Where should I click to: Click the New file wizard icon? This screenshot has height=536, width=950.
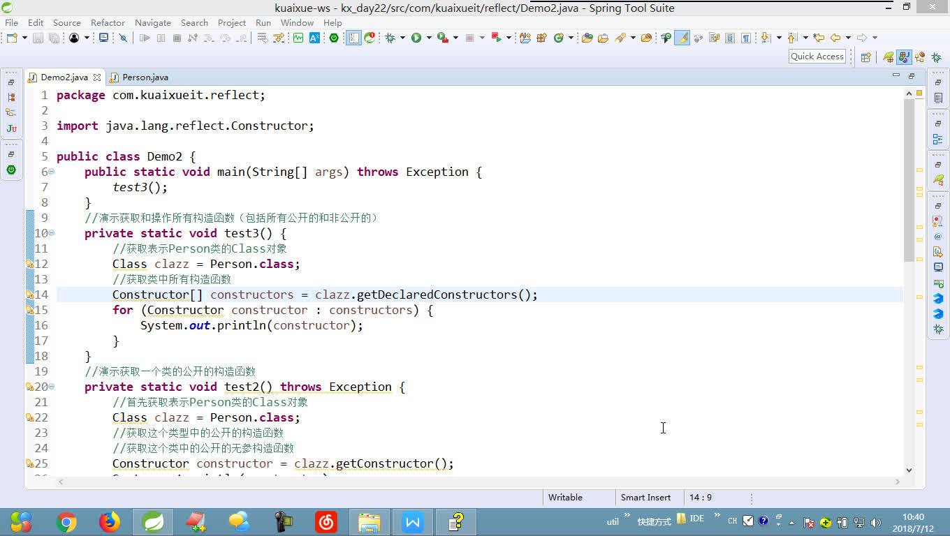coord(13,38)
